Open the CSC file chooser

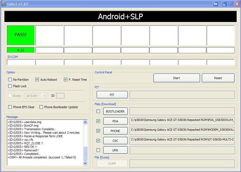115,141
